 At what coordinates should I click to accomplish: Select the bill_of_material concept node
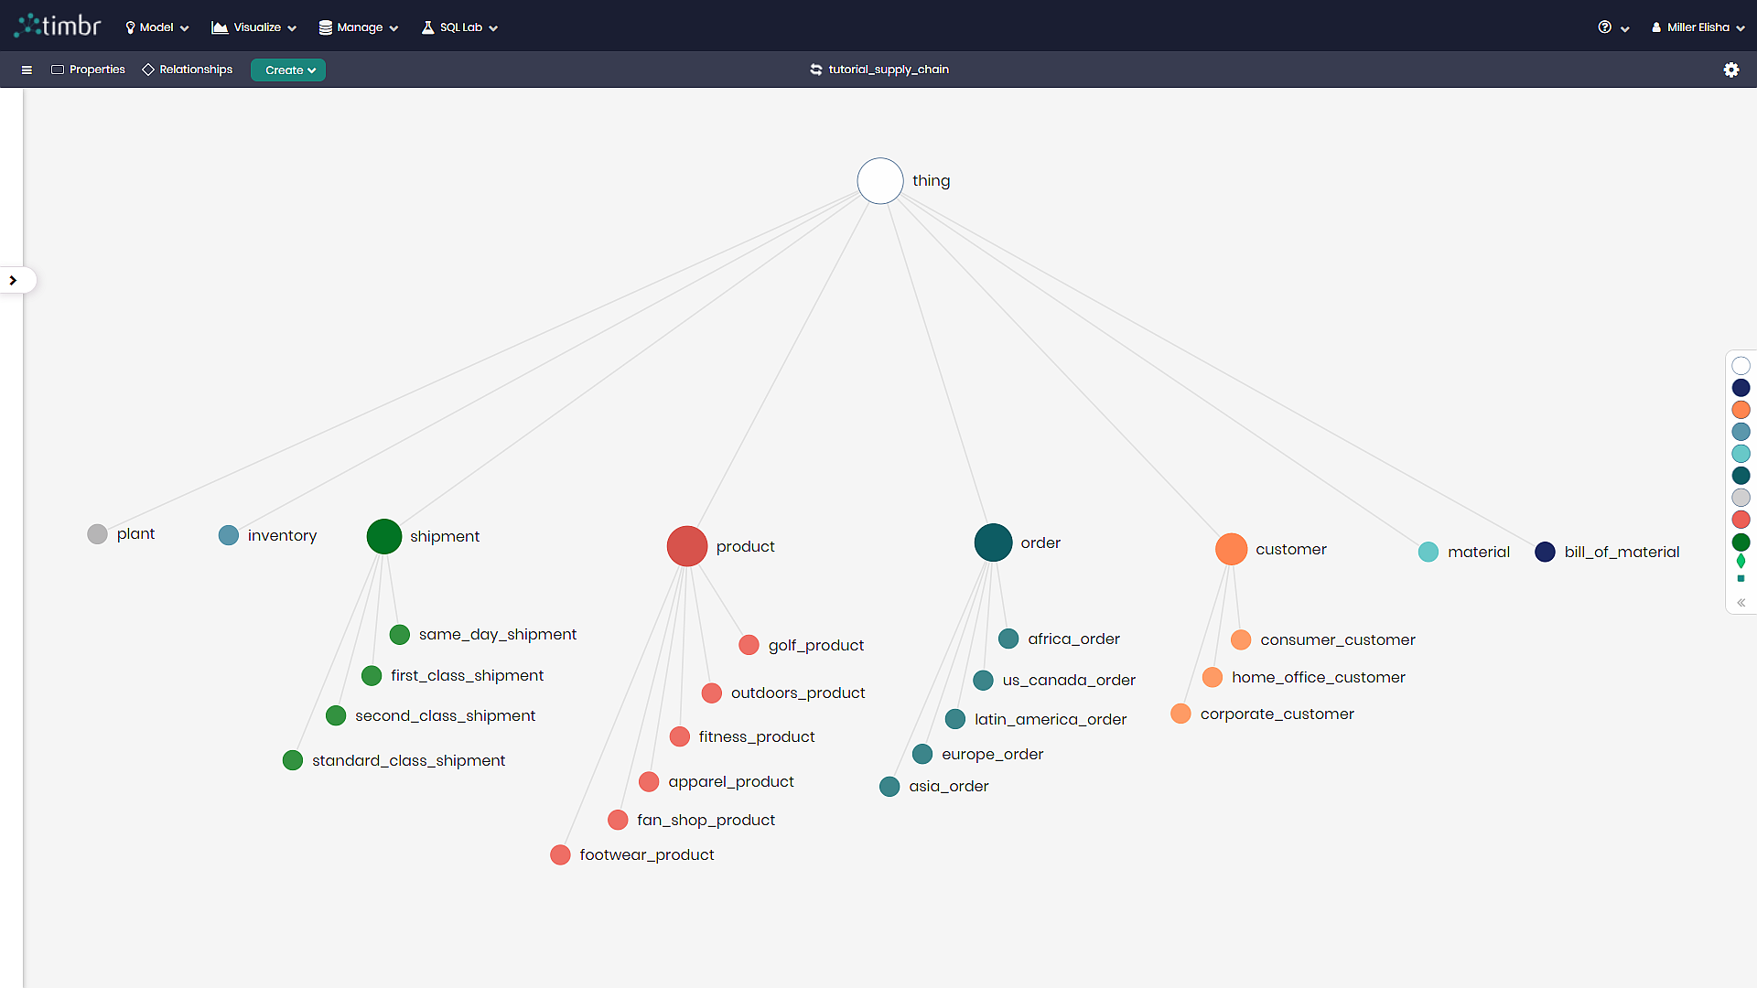(x=1545, y=552)
